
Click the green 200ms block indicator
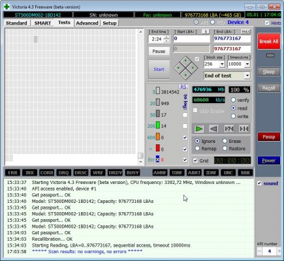(x=158, y=125)
